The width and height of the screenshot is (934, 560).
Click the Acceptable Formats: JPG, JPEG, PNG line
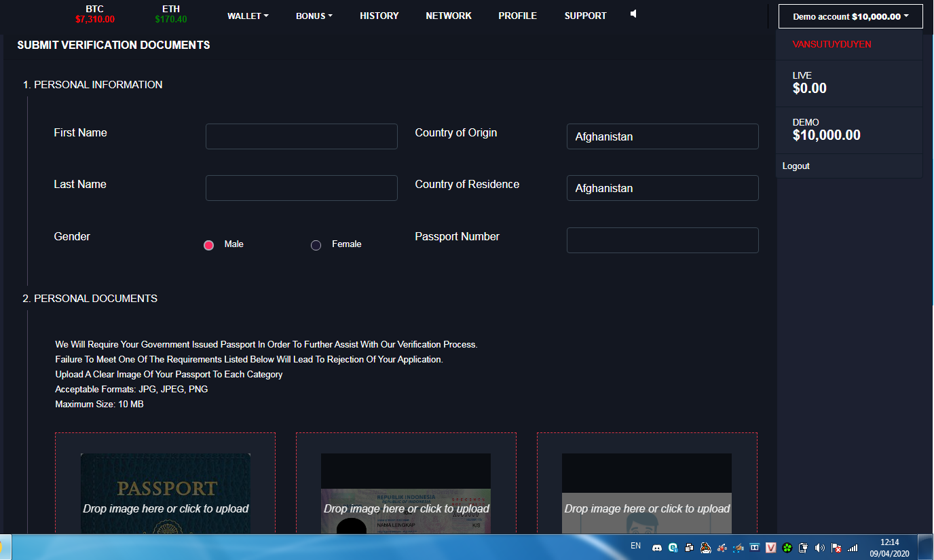[x=132, y=390]
